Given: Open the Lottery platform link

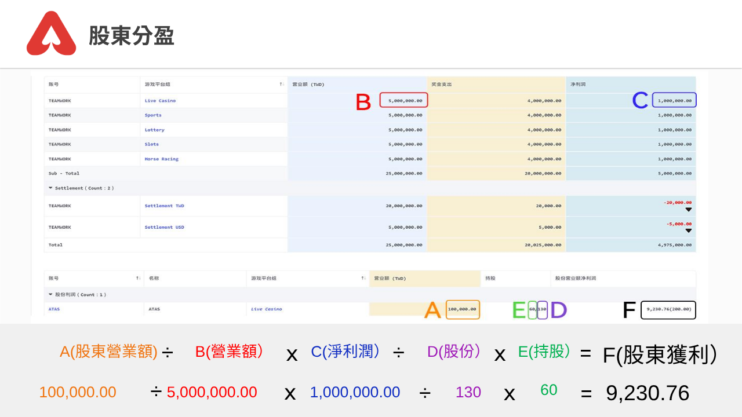Looking at the screenshot, I should click(154, 130).
